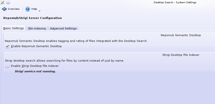Open the File Indexing tab

37,28
